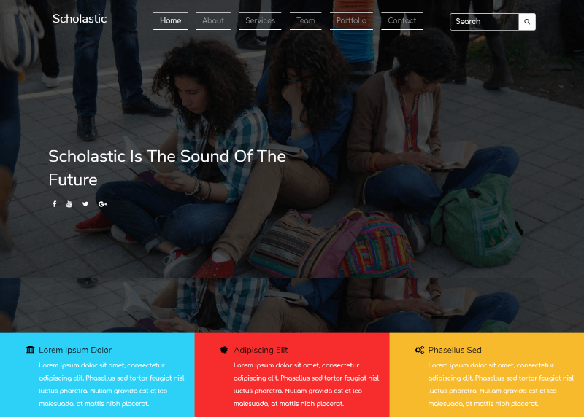
Task: Click the hero headline Scholastic Is The Sound
Action: pyautogui.click(x=167, y=168)
